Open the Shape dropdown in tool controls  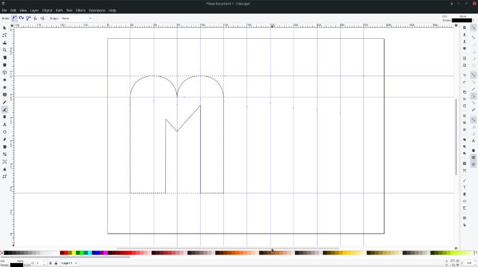pos(76,18)
